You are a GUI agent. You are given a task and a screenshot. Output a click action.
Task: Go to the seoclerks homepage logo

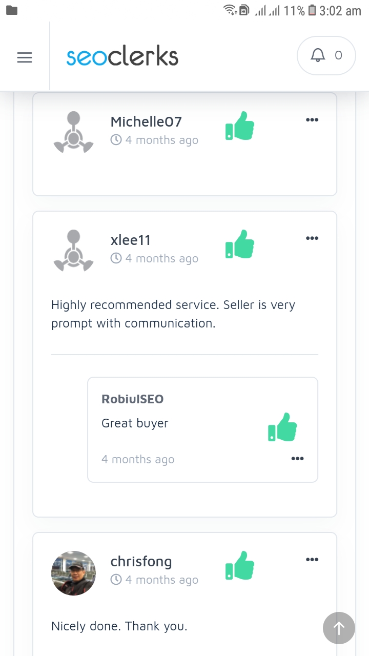tap(122, 57)
